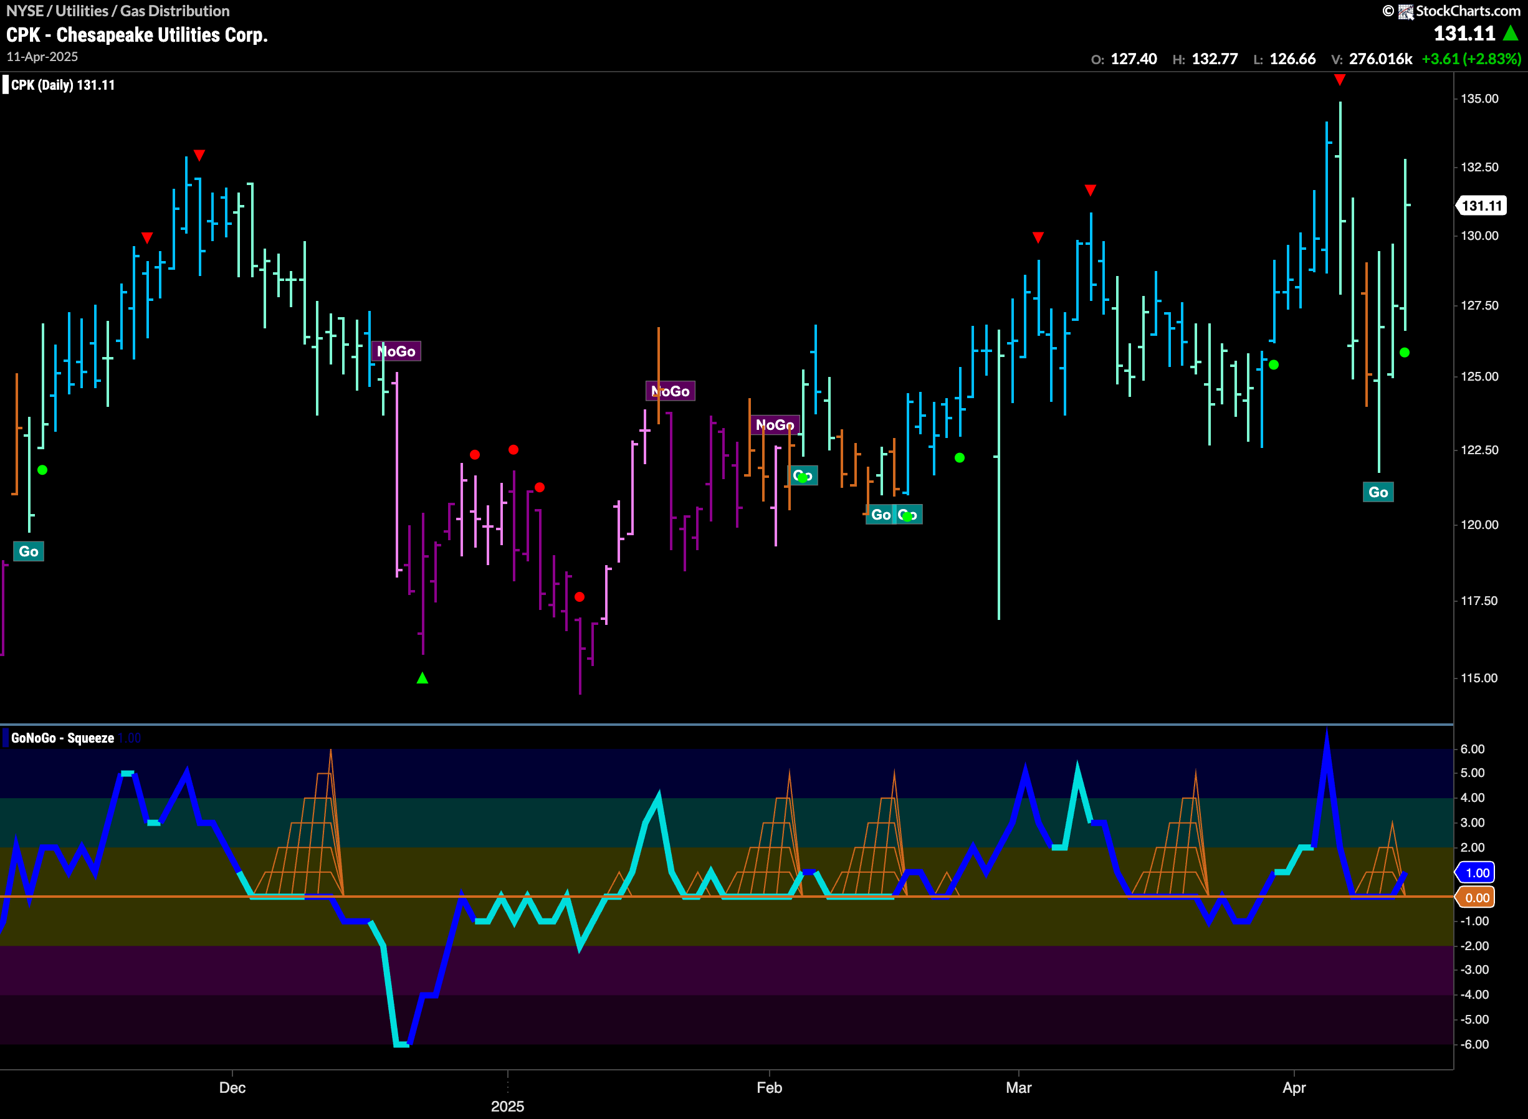Click the green dot below the latest April bar
The height and width of the screenshot is (1119, 1528).
[x=1404, y=352]
